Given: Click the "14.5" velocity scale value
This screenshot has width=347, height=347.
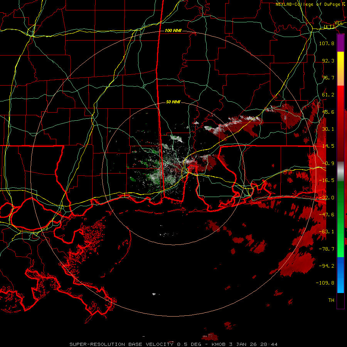Looking at the screenshot, I should (328, 146).
